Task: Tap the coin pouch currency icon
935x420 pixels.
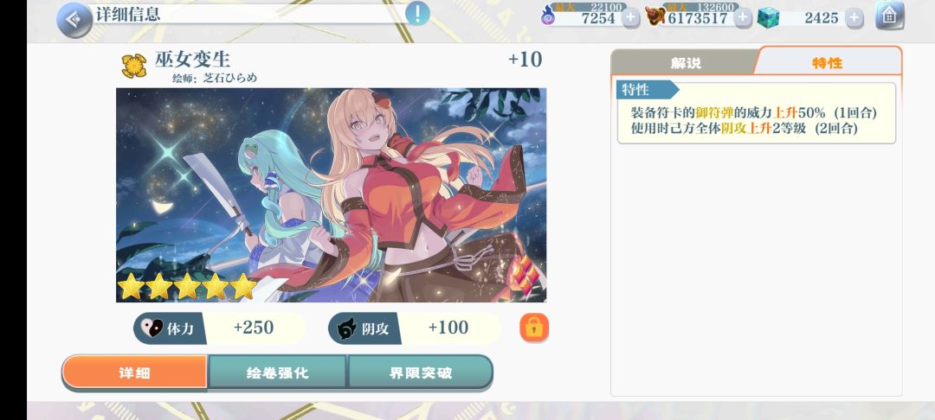Action: pos(654,16)
